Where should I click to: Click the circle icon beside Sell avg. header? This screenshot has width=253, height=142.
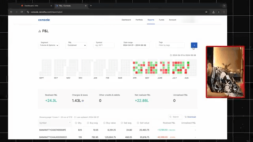[x=122, y=123]
